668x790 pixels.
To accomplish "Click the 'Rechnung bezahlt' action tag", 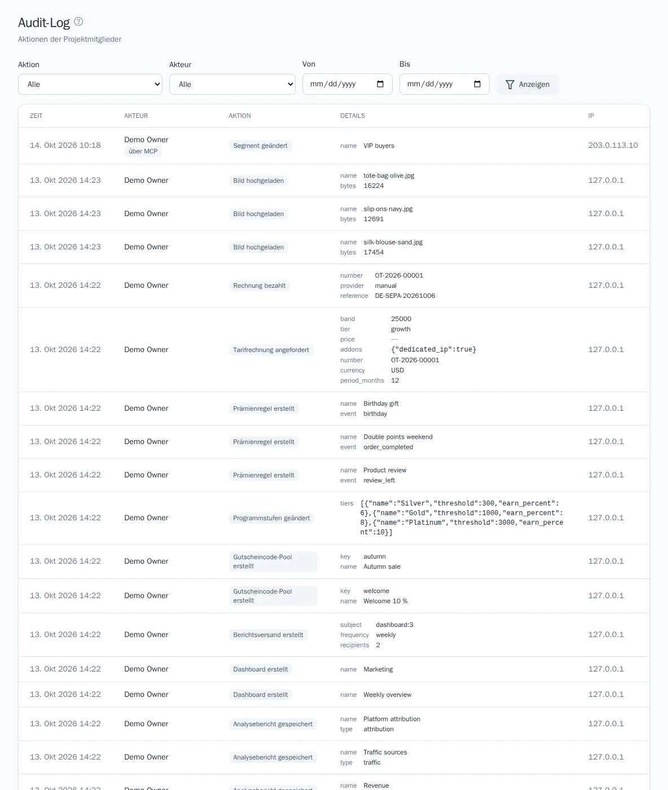I will point(260,286).
